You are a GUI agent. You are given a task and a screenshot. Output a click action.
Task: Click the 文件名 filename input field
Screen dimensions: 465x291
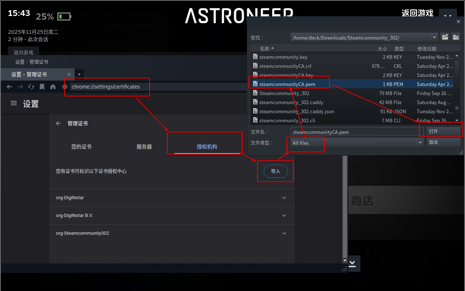pos(357,132)
